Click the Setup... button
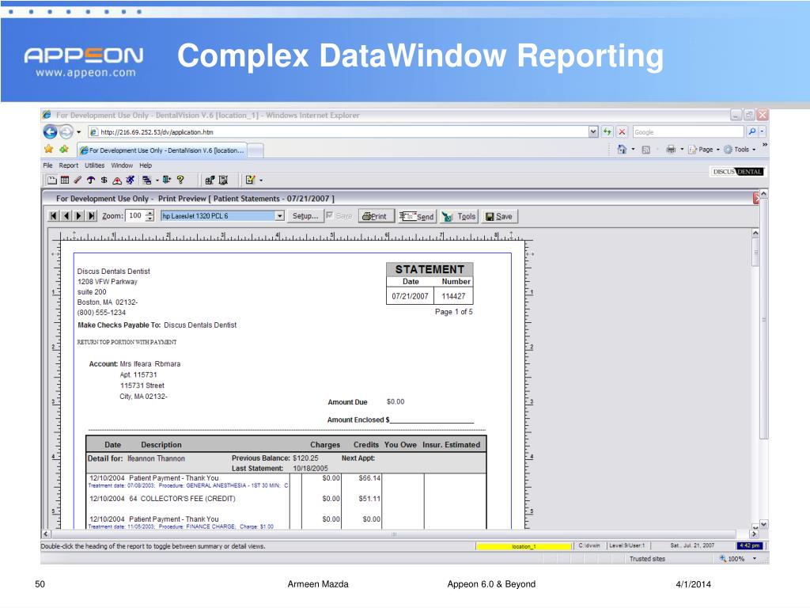This screenshot has height=608, width=810. (305, 216)
